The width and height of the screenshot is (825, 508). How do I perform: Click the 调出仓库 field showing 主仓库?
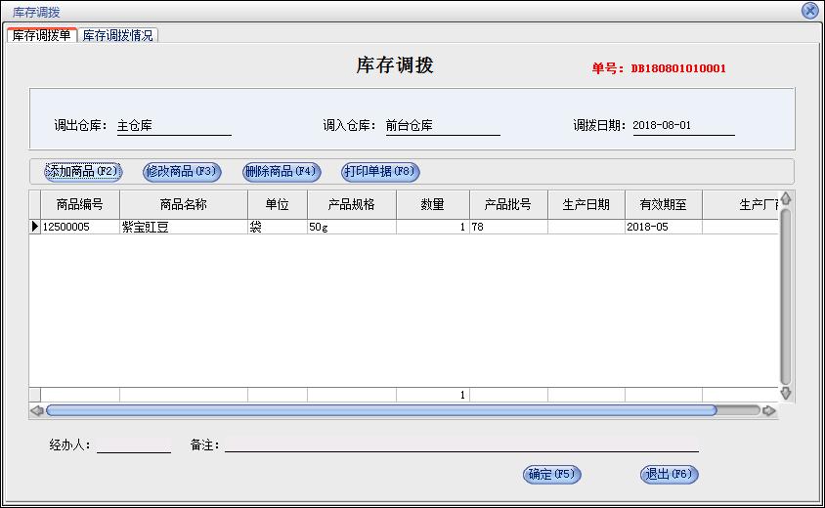tap(173, 126)
